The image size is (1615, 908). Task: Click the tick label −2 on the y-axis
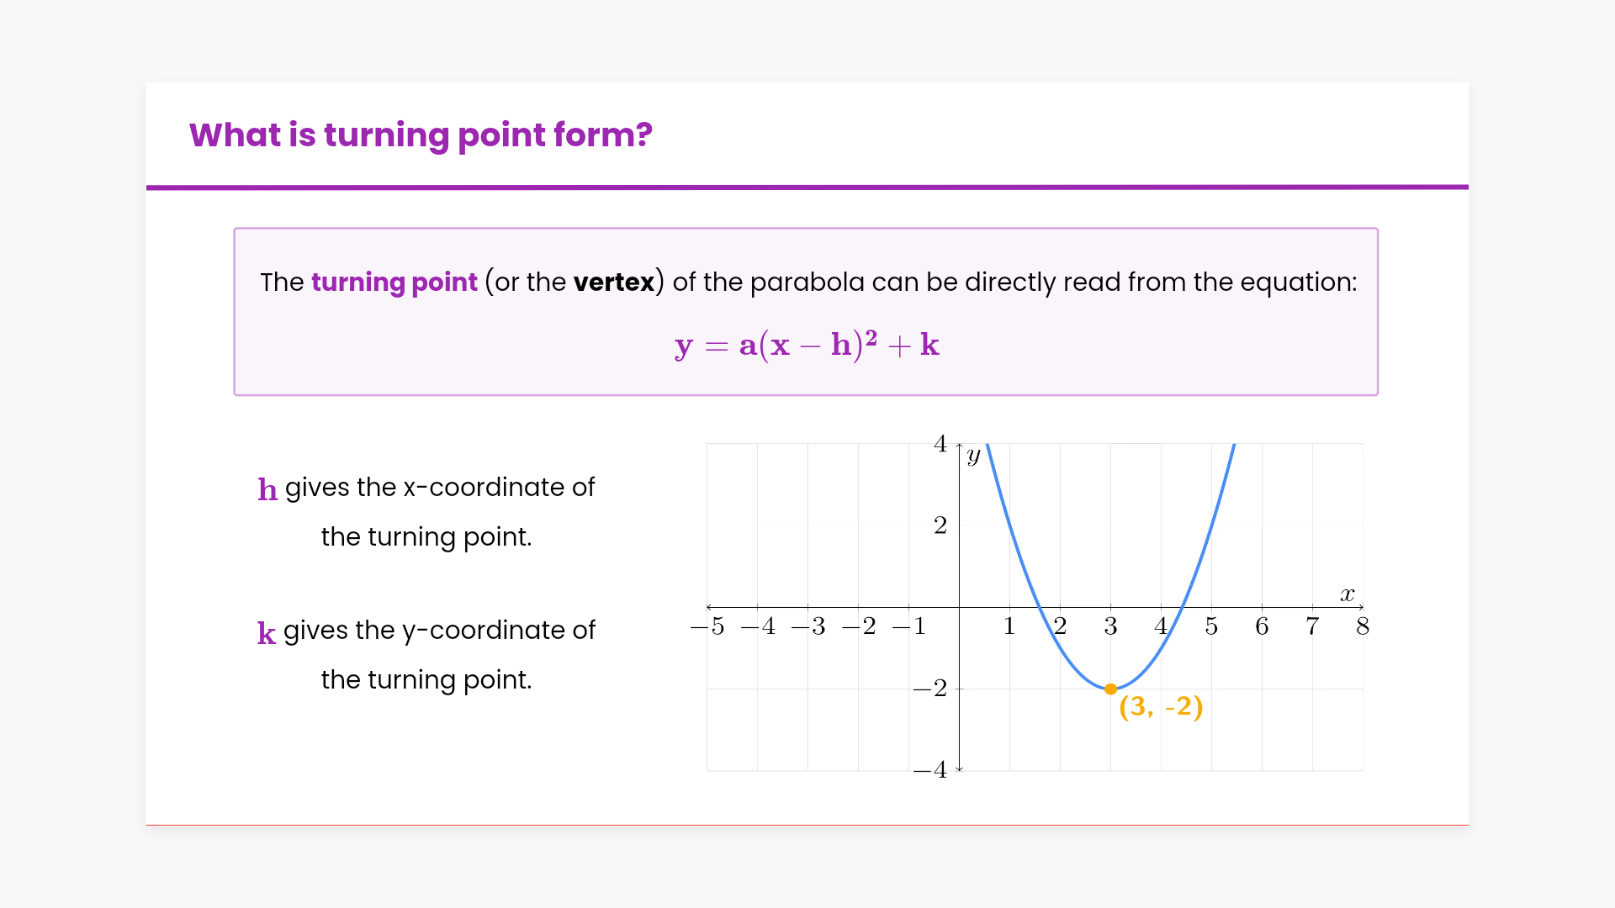930,689
